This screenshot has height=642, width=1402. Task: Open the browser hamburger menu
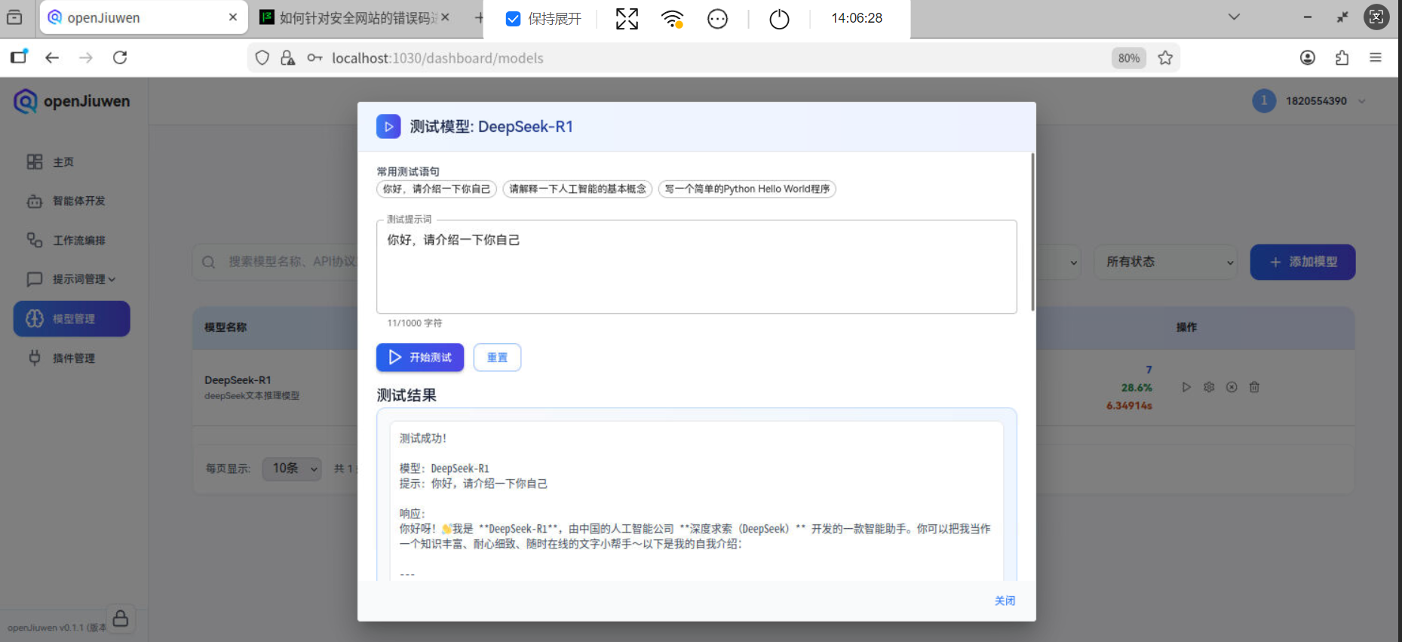click(x=1376, y=58)
